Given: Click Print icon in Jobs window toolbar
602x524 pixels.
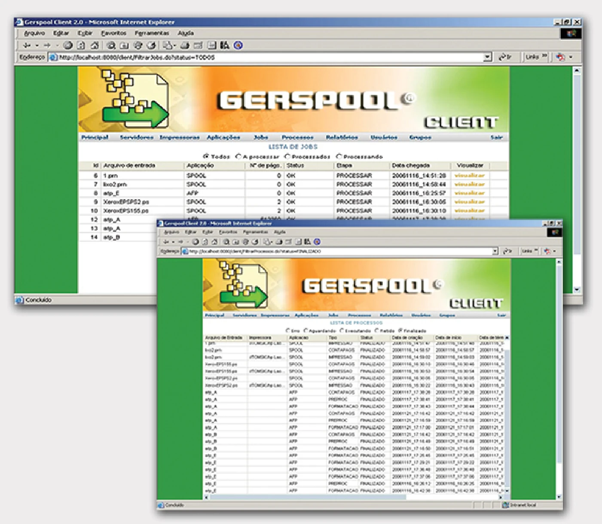Looking at the screenshot, I should click(x=185, y=45).
